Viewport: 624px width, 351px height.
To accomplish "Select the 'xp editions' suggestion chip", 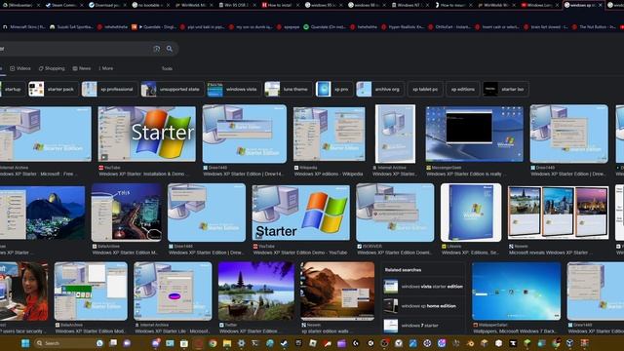I will (x=462, y=89).
